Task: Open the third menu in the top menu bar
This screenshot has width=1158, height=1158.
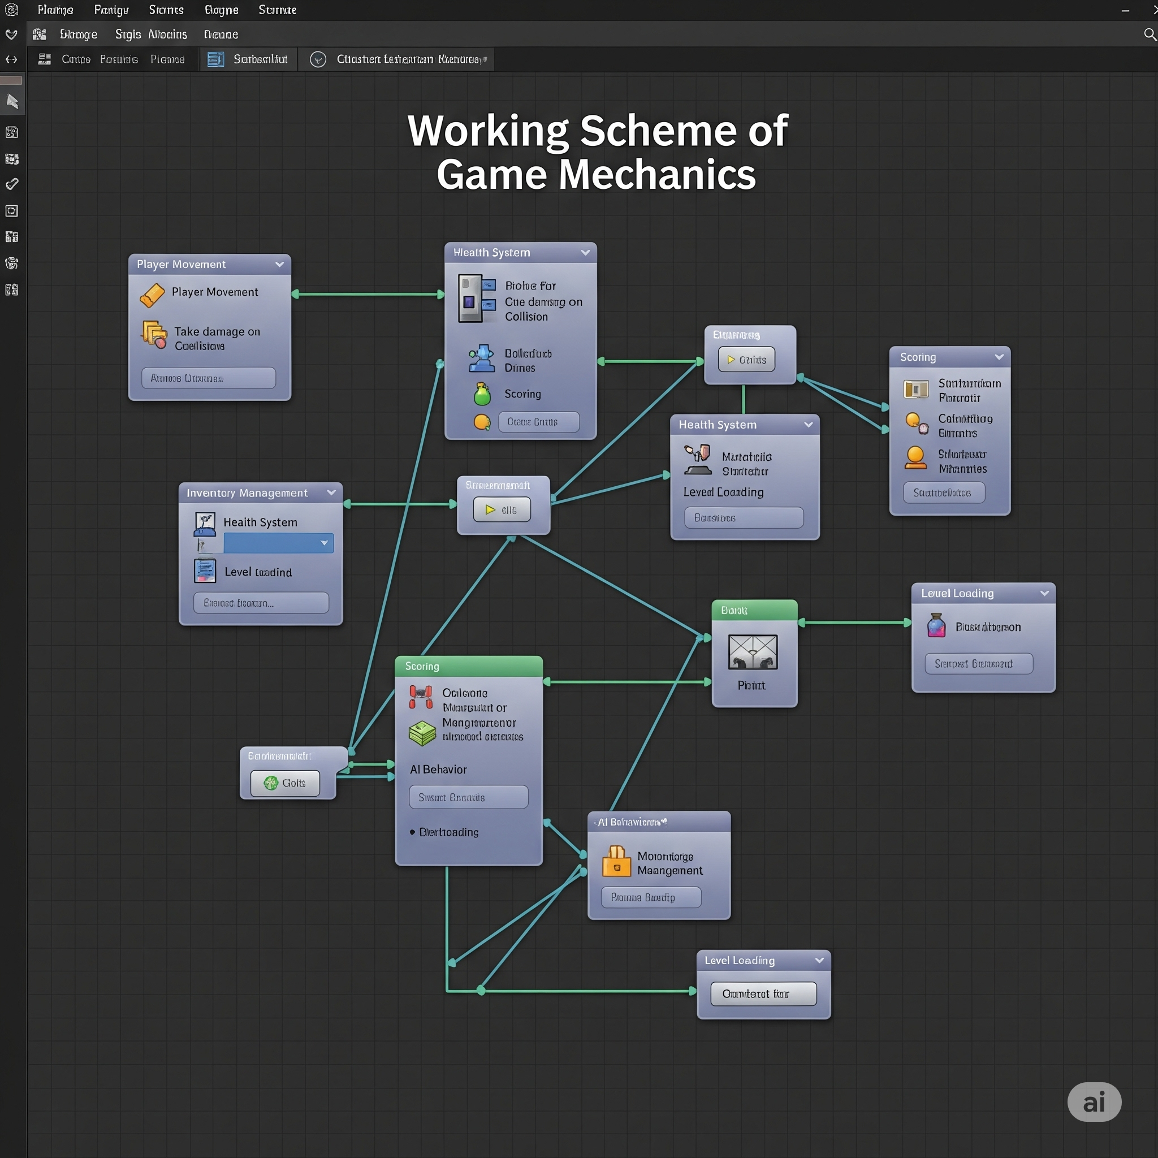Action: point(166,10)
